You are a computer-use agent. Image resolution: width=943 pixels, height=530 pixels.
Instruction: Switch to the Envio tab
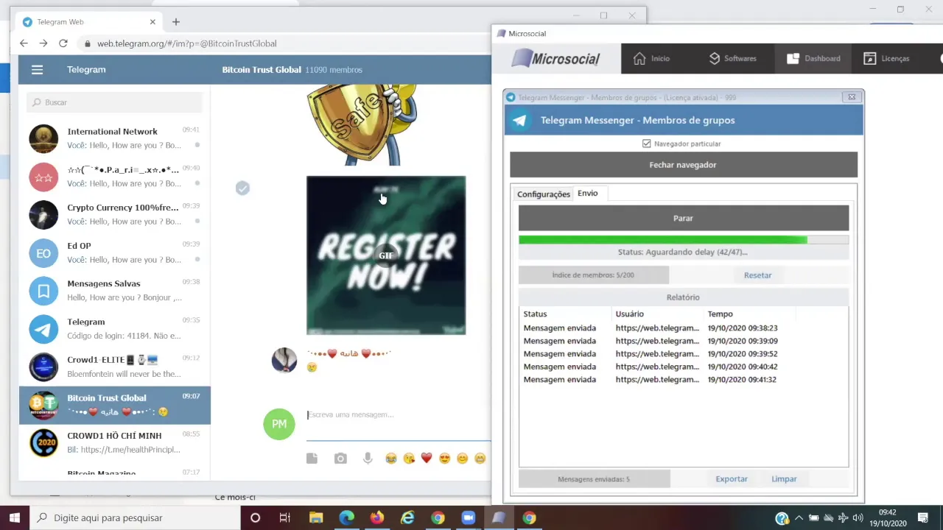pyautogui.click(x=588, y=193)
